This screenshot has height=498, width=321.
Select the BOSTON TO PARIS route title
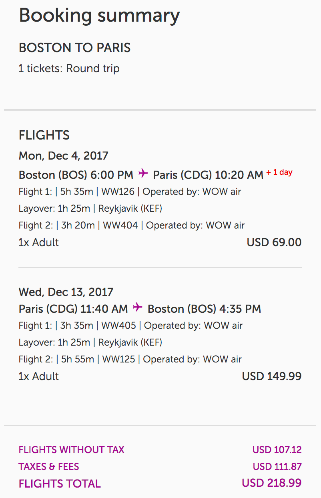pyautogui.click(x=75, y=48)
